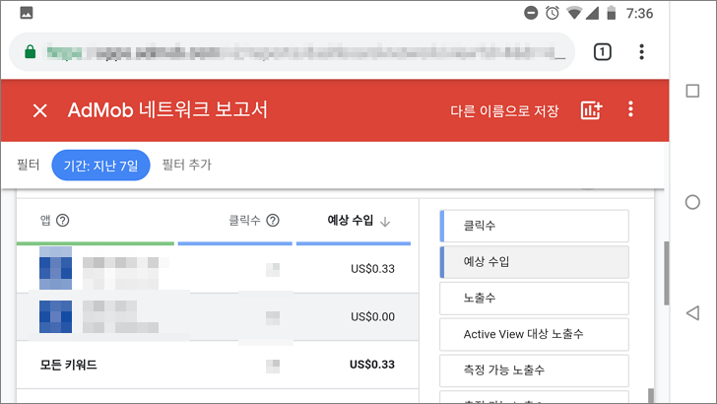Viewport: 717px width, 404px height.
Task: Close the AdMob network report
Action: [x=39, y=110]
